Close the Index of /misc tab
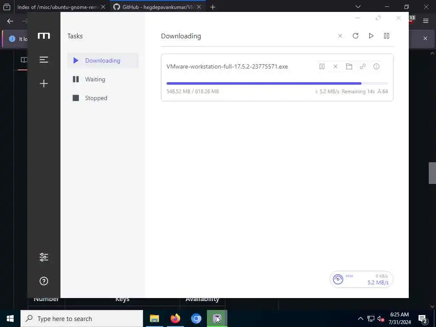Screen dimensions: 436x327 (103, 7)
